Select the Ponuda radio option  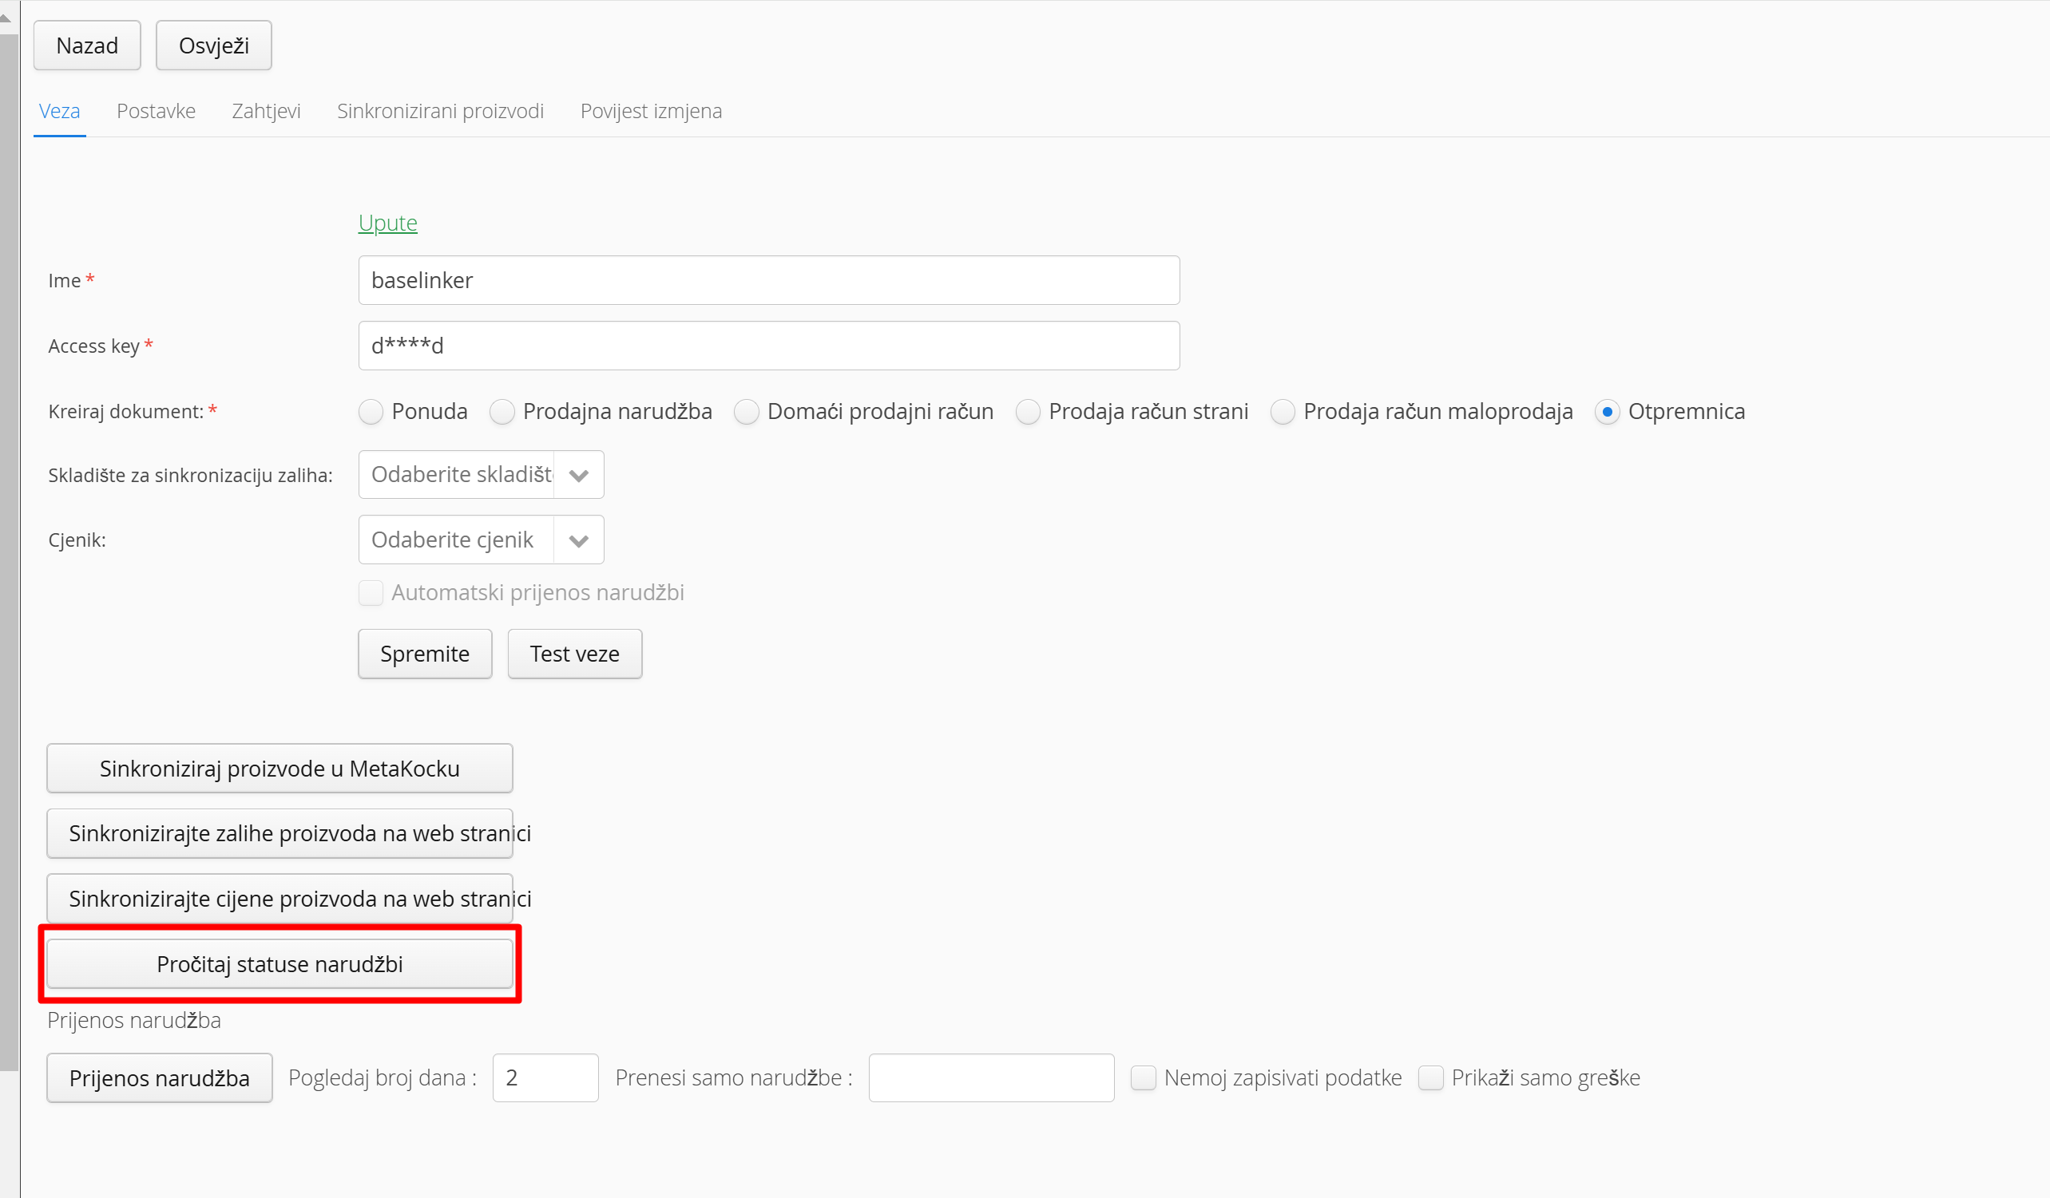[371, 412]
